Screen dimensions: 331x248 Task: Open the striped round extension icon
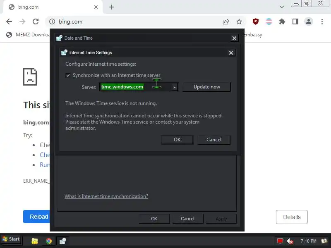[269, 21]
